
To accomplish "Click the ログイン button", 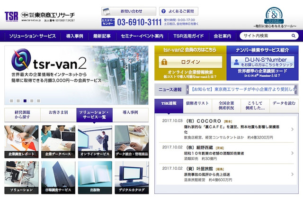I will pos(190,62).
